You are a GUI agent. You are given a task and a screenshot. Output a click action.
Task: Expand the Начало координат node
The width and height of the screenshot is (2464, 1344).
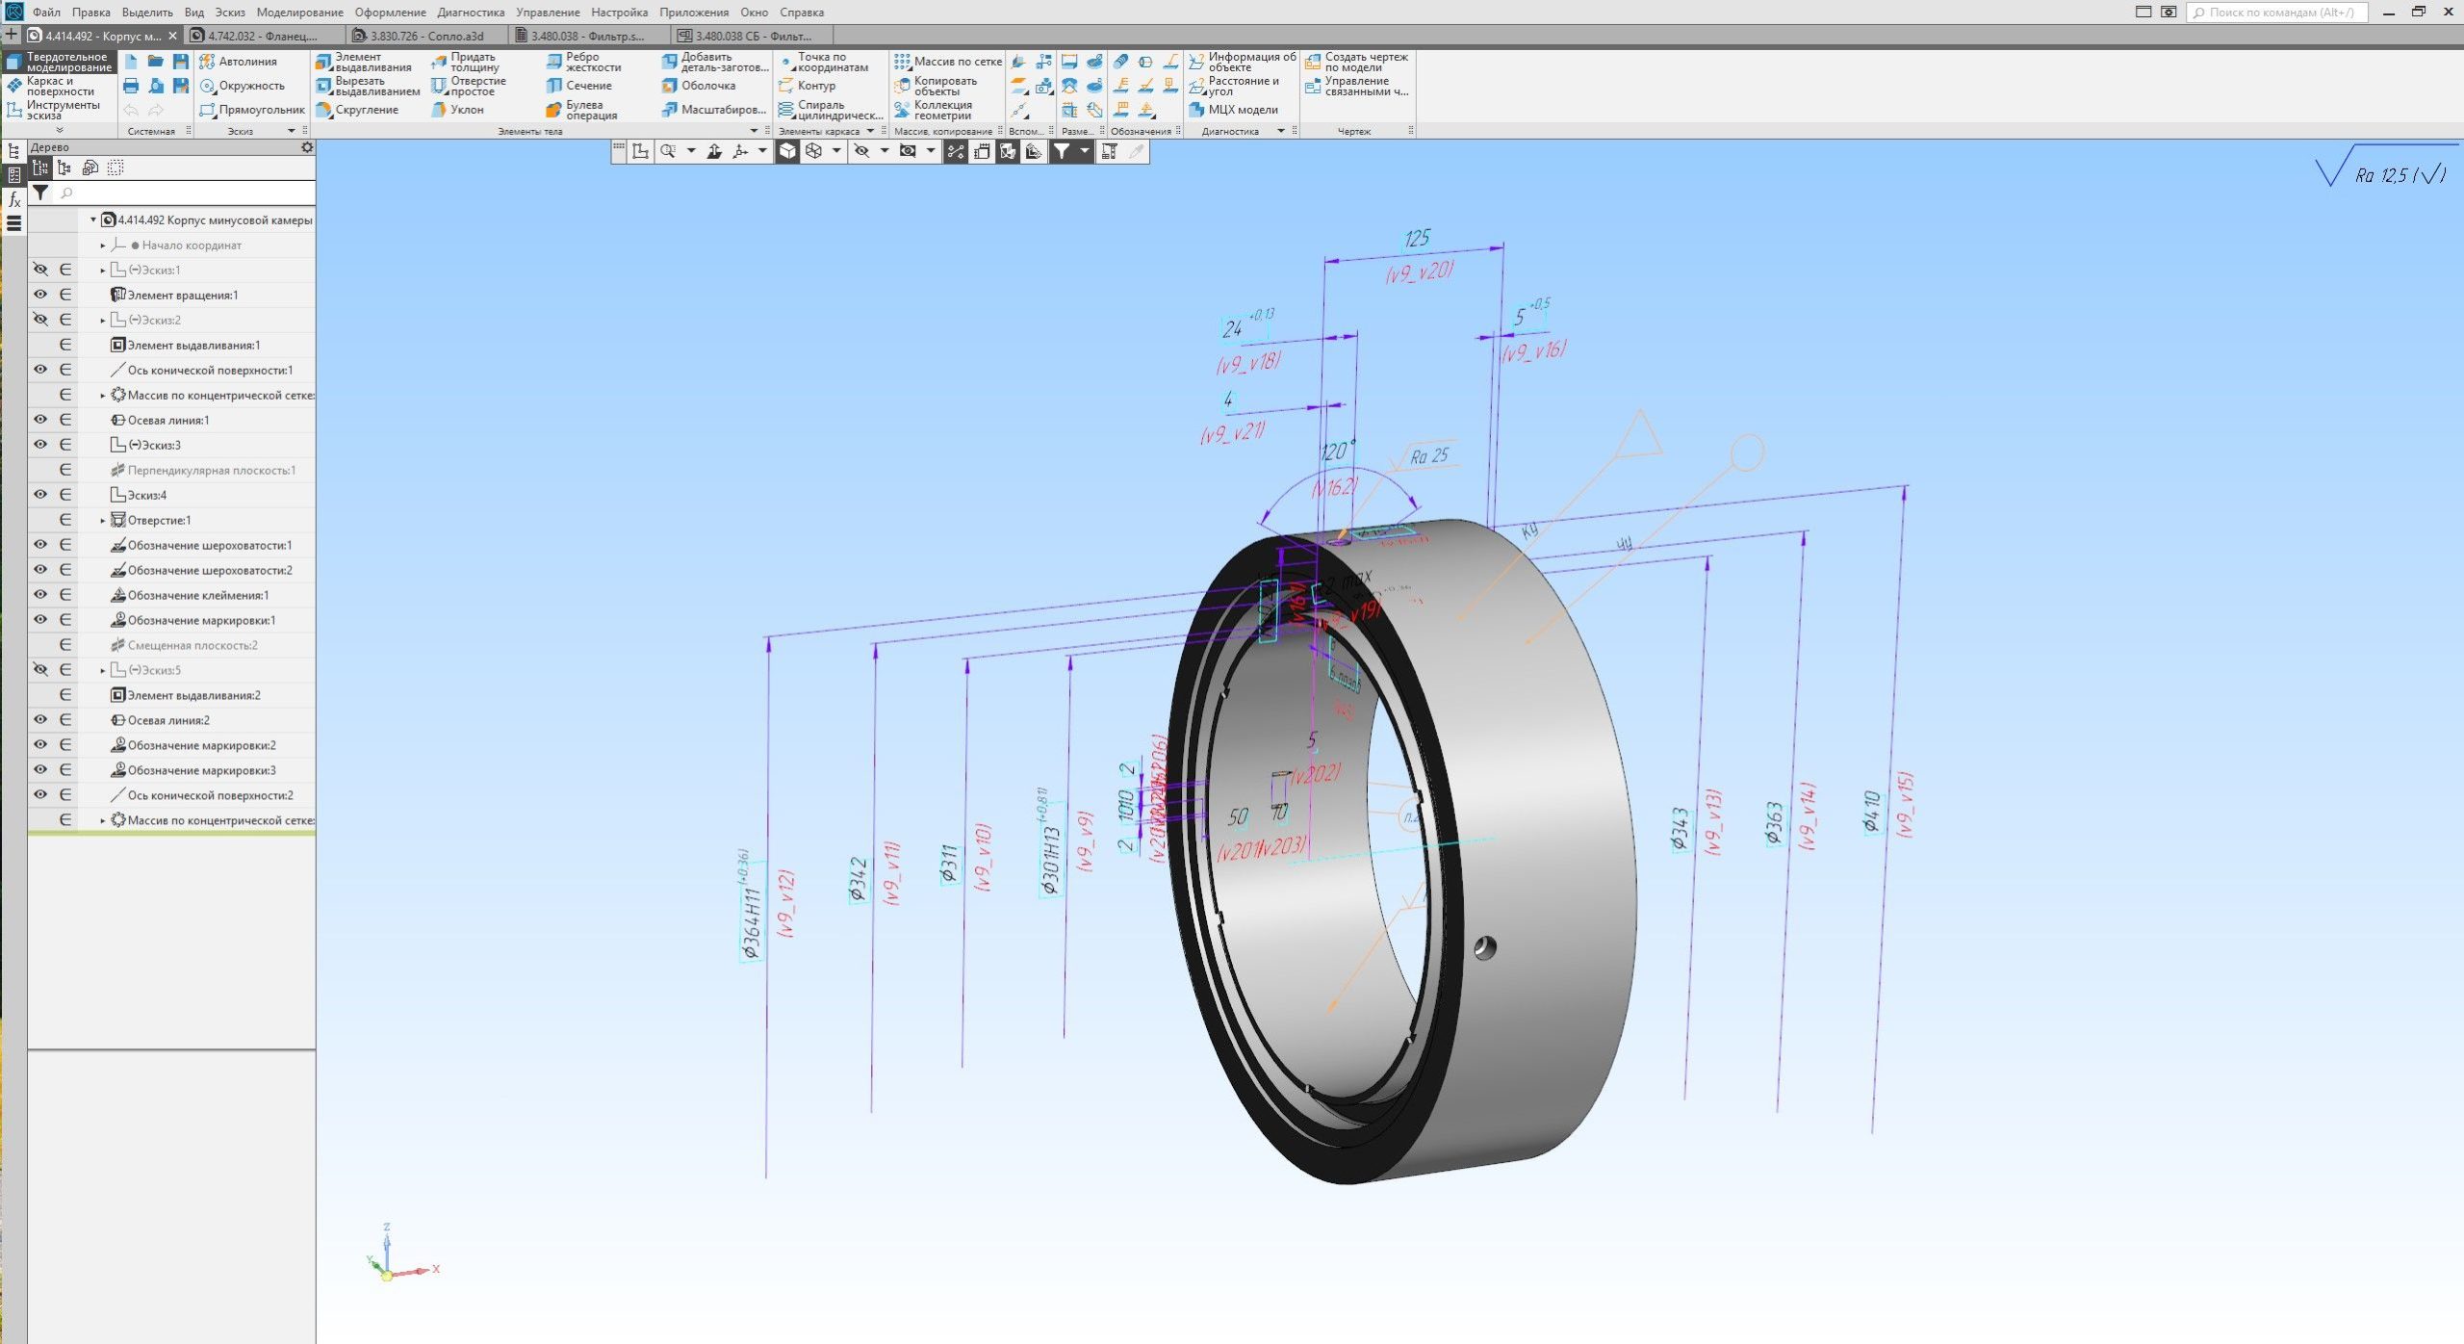coord(103,246)
